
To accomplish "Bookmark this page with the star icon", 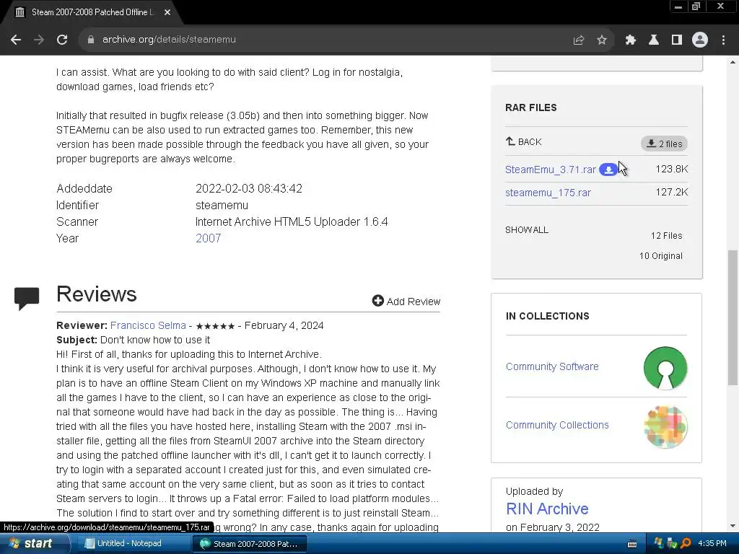I will pyautogui.click(x=602, y=40).
